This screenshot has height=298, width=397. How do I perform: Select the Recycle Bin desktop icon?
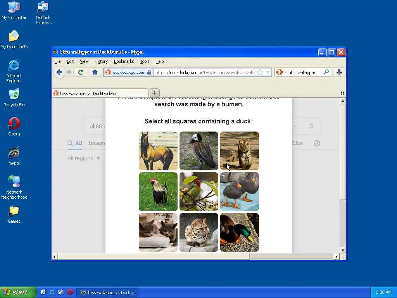click(14, 98)
